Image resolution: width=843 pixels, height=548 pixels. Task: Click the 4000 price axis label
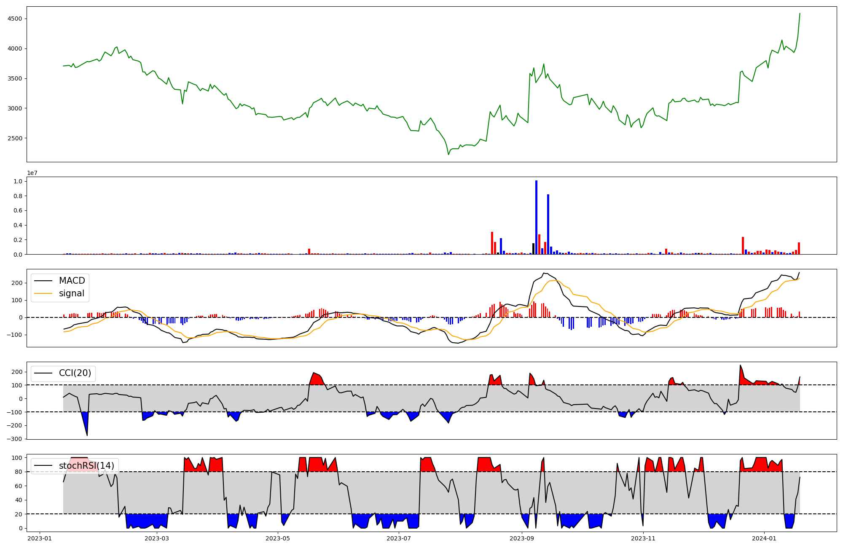point(15,49)
